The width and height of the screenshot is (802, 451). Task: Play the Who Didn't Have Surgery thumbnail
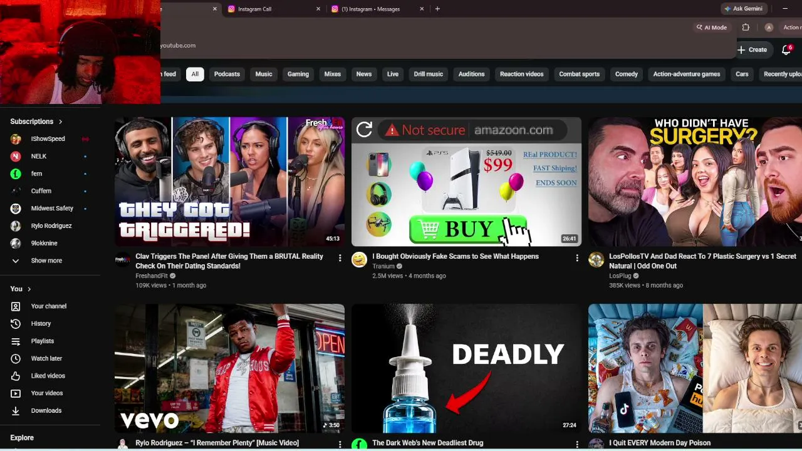[695, 182]
